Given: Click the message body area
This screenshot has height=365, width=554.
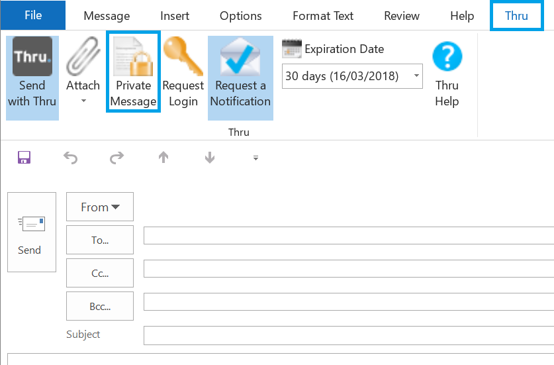Looking at the screenshot, I should [281, 359].
